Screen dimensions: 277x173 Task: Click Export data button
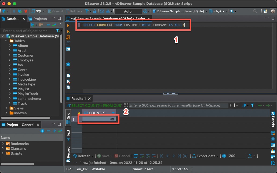(x=204, y=156)
